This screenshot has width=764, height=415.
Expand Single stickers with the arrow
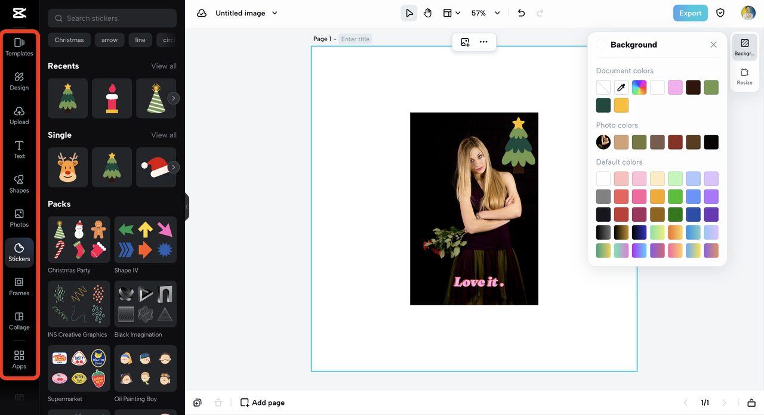coord(174,168)
